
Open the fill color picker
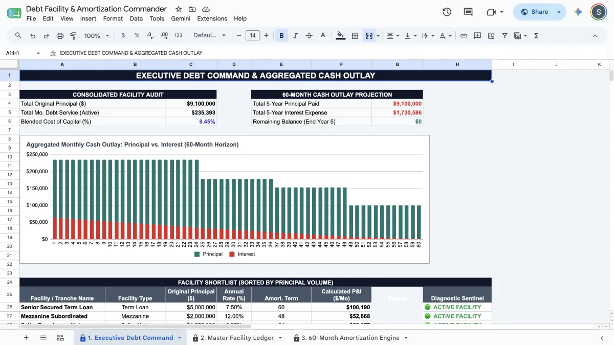point(340,36)
